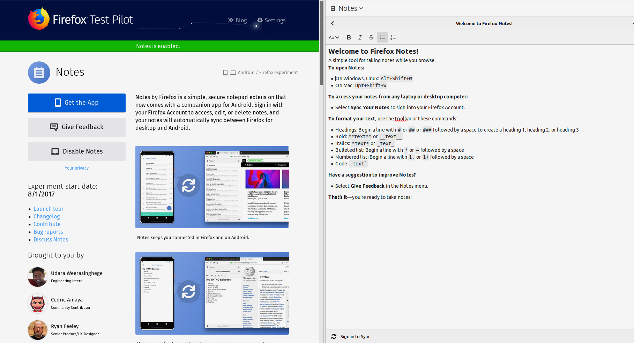Open the Notes sidebar dropdown menu
This screenshot has height=343, width=634.
click(347, 8)
